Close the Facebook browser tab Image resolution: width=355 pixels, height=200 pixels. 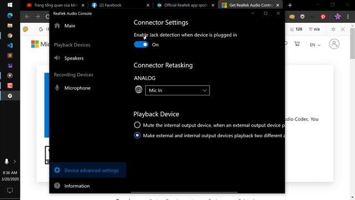[148, 5]
